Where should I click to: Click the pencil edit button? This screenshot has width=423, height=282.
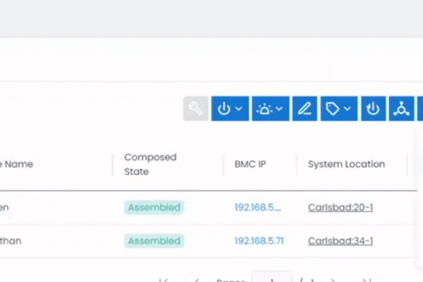(x=305, y=108)
